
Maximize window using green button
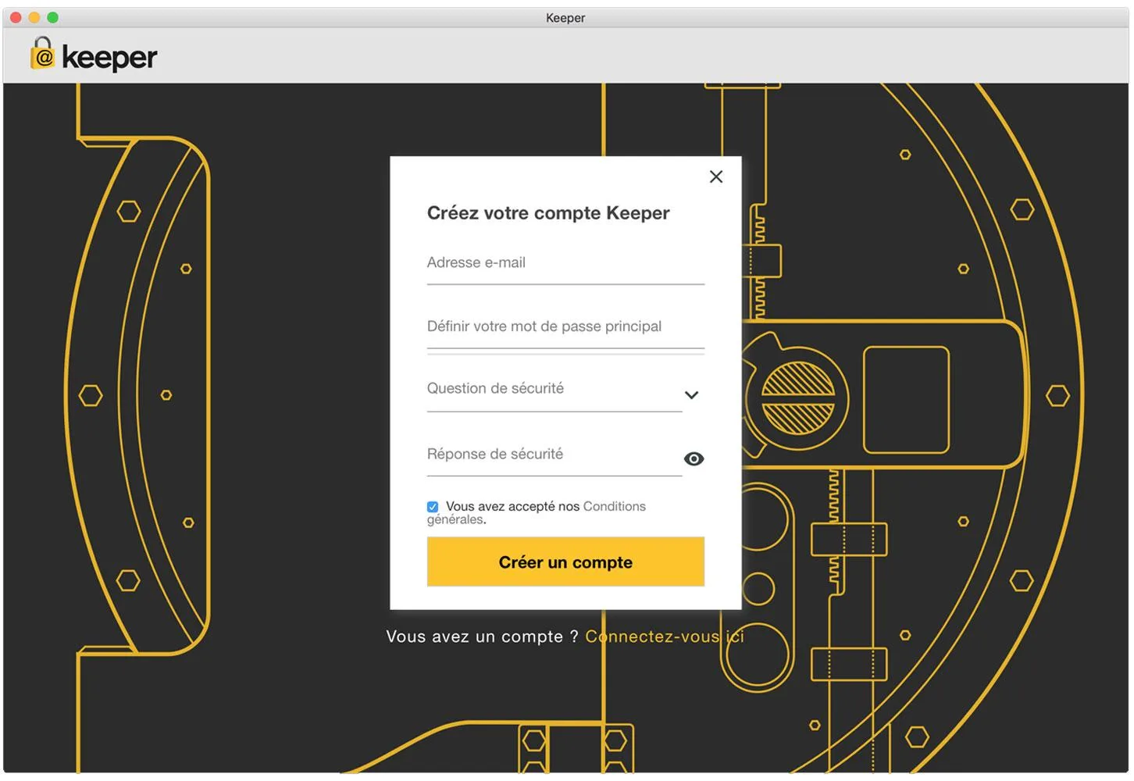pyautogui.click(x=52, y=17)
